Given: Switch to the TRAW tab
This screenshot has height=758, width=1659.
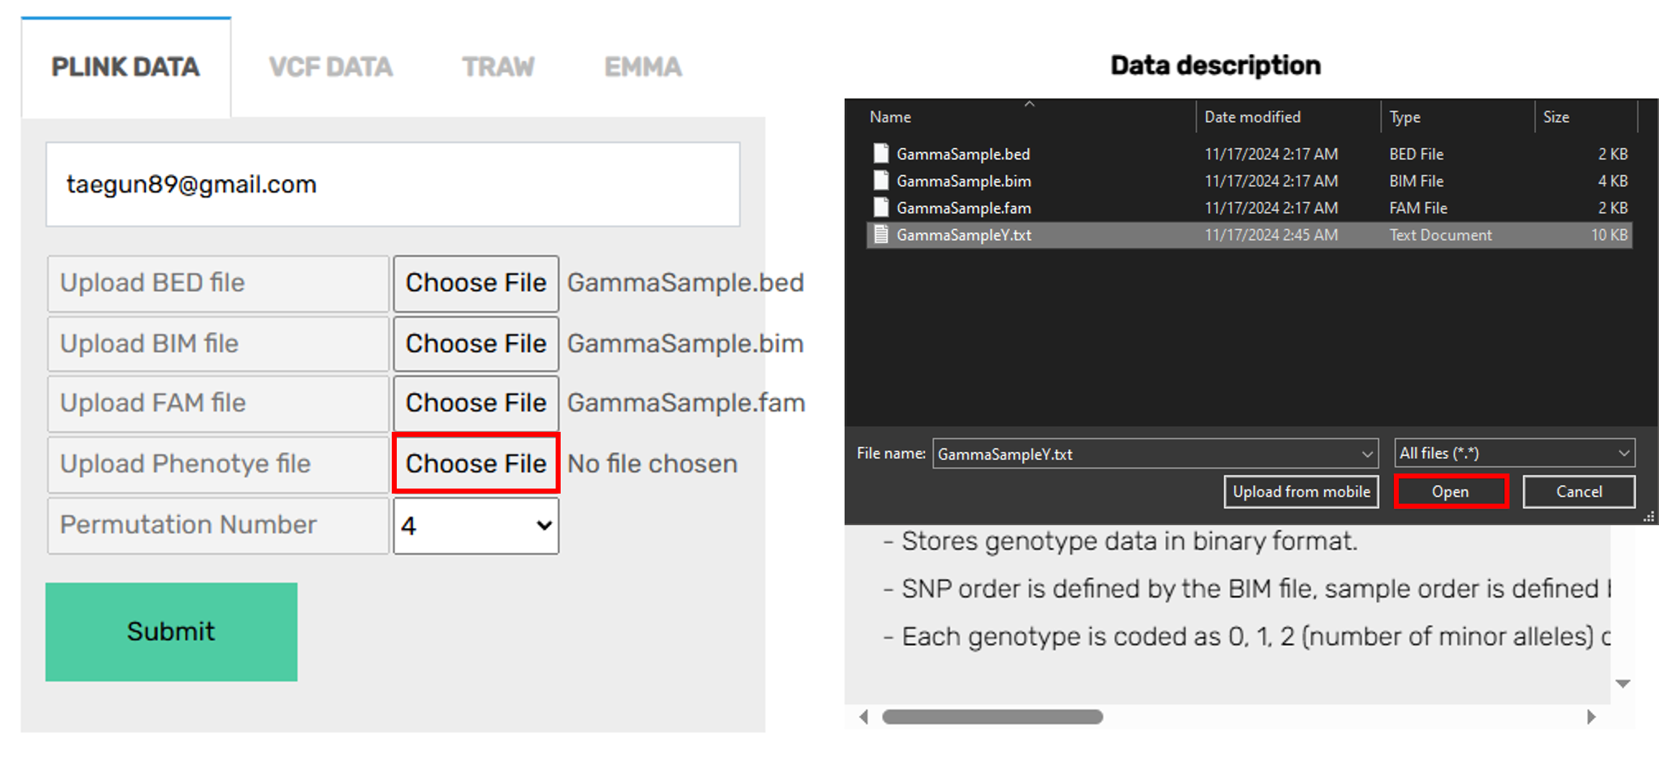Looking at the screenshot, I should [x=498, y=68].
